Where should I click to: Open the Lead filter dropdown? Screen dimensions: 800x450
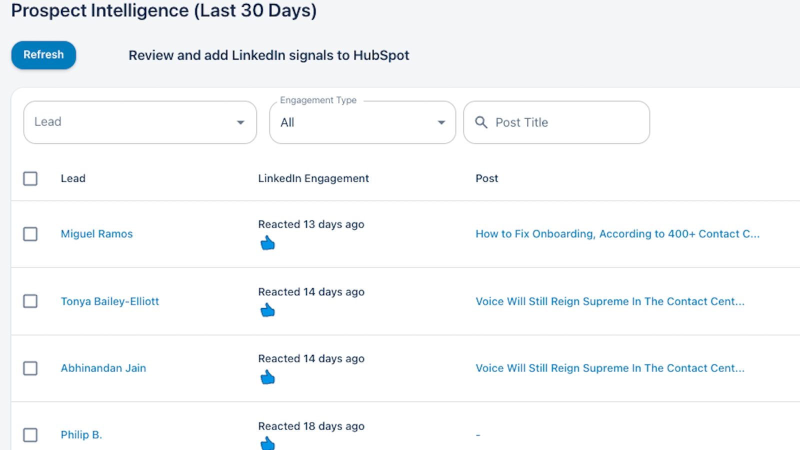pyautogui.click(x=140, y=122)
